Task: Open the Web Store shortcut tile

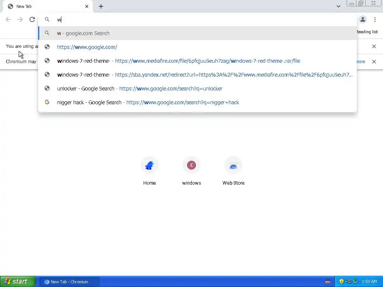Action: [233, 171]
